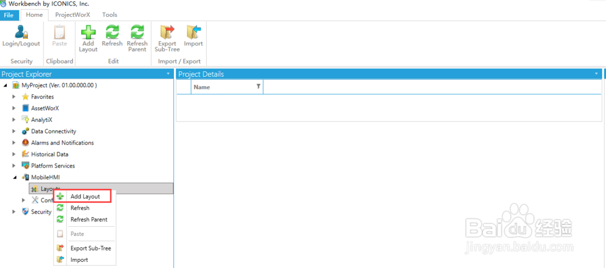This screenshot has width=606, height=268.
Task: Switch to the Home ribbon tab
Action: click(34, 15)
